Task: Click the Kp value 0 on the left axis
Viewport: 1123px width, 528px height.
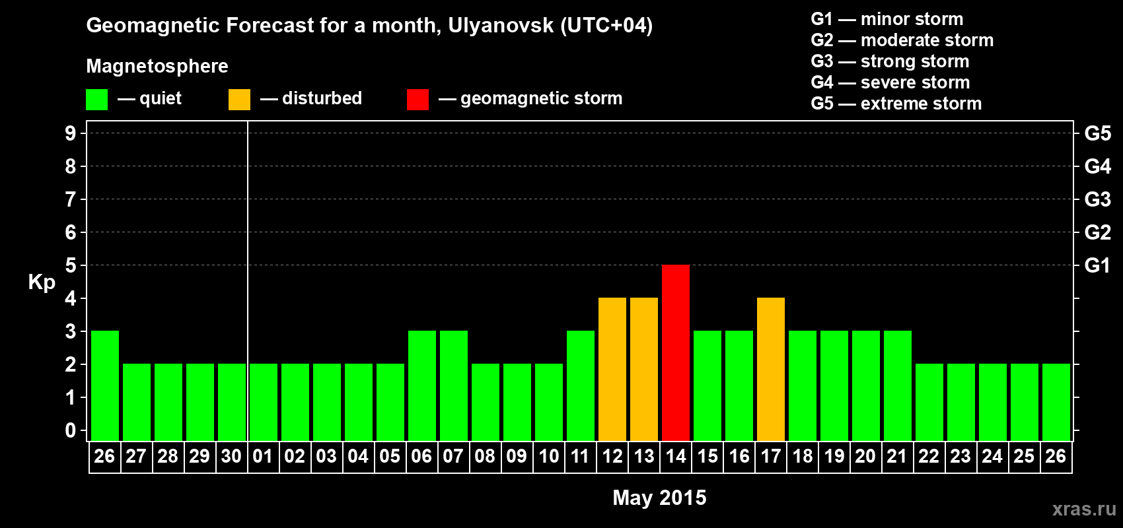Action: (x=71, y=430)
